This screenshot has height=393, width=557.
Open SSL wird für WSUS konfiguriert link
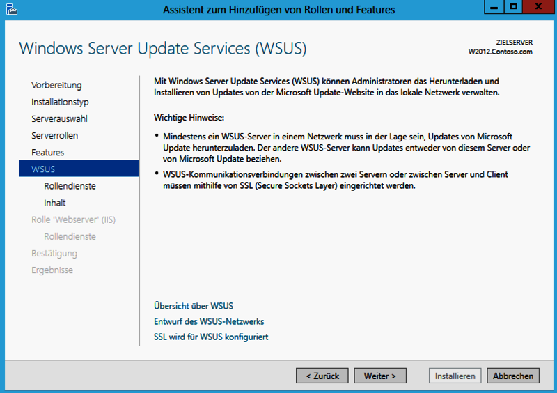[x=211, y=337]
